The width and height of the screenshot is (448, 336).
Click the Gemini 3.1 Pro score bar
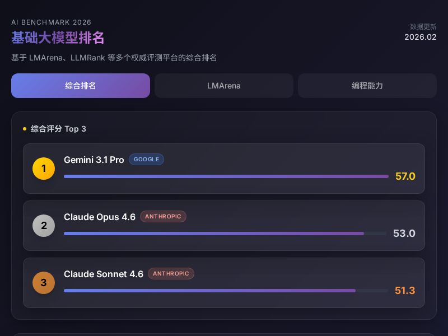pyautogui.click(x=226, y=176)
